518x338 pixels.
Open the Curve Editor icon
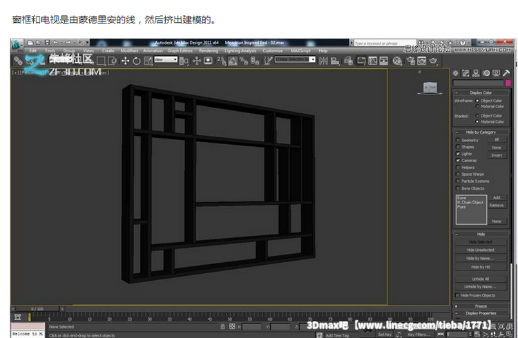tap(373, 61)
